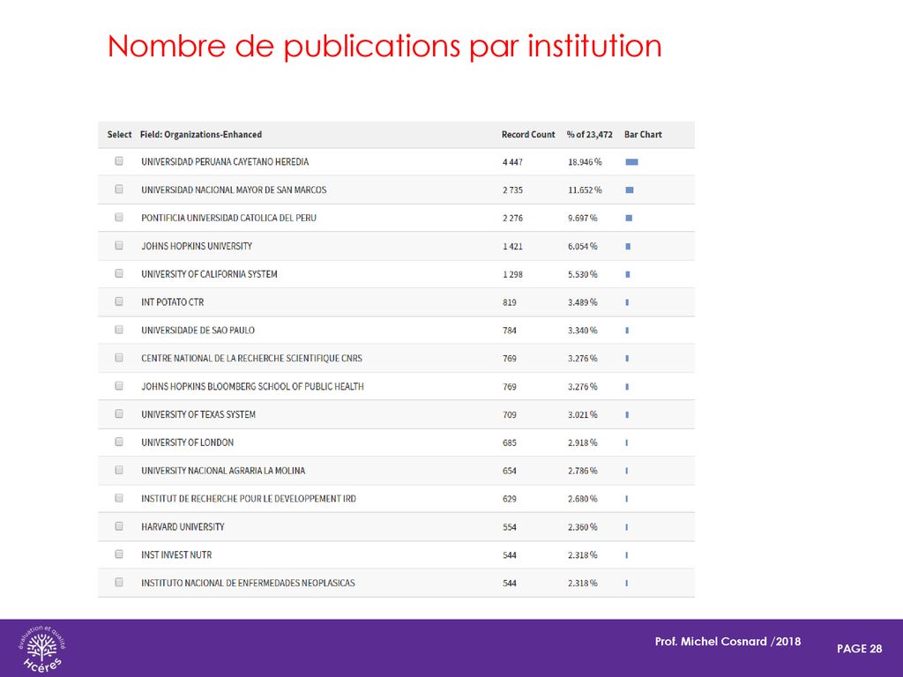Click UNIVERSITY OF CALIFORNIA SYSTEM name
This screenshot has width=903, height=677.
pos(209,274)
